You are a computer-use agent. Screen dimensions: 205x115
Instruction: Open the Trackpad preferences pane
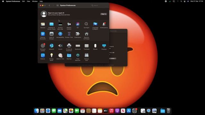(86, 47)
